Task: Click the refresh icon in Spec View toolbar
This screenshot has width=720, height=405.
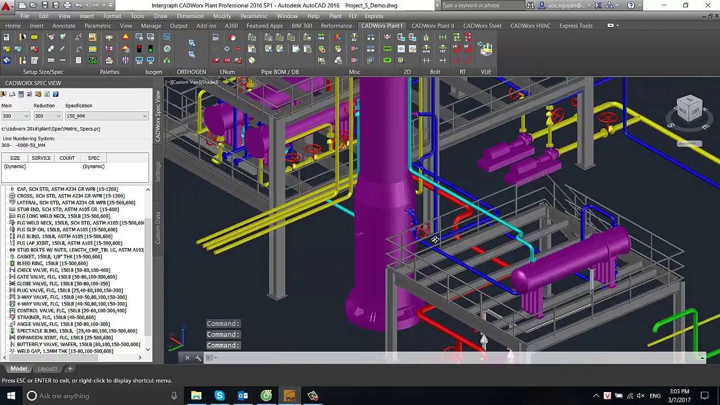Action: click(x=47, y=94)
